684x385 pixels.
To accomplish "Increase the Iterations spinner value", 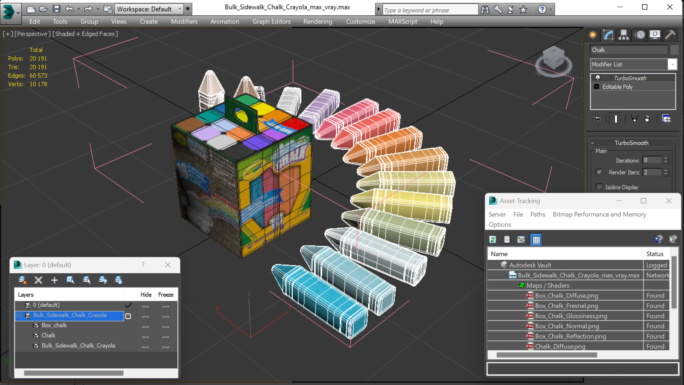I will click(666, 158).
